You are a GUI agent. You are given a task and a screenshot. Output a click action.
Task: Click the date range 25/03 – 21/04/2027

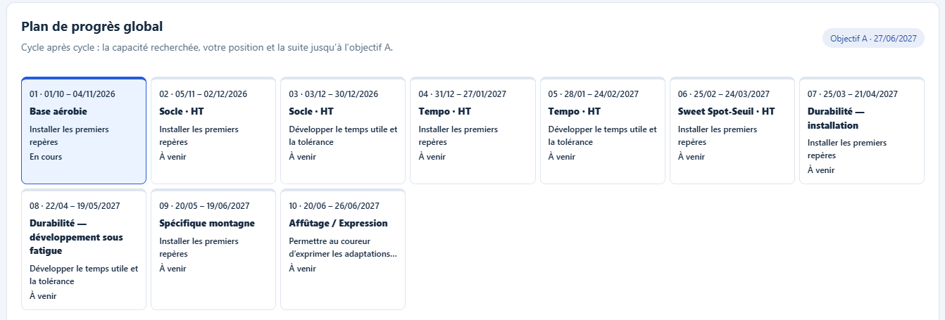click(x=860, y=94)
